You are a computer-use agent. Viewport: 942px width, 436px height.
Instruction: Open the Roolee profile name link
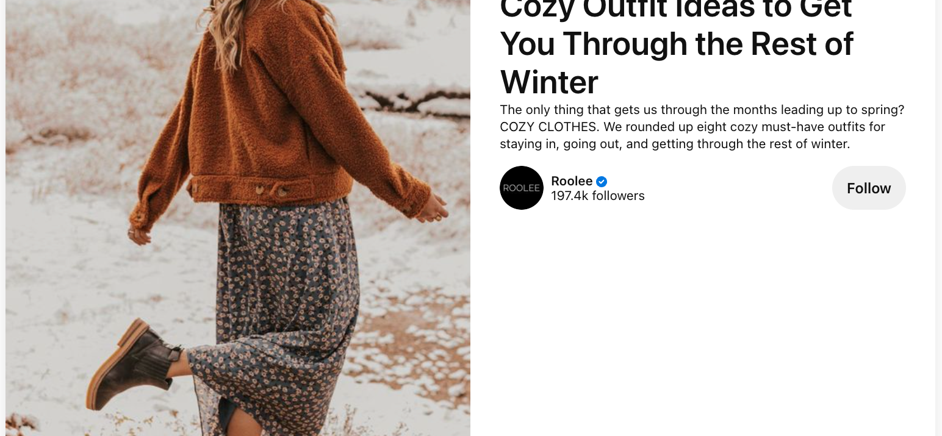pos(572,181)
